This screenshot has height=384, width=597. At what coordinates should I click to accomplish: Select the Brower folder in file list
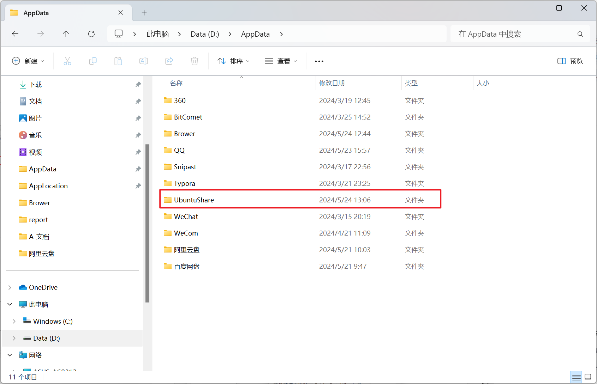coord(300,134)
